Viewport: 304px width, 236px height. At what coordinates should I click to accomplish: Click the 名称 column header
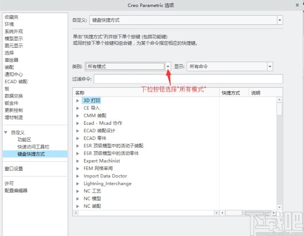[x=146, y=93]
